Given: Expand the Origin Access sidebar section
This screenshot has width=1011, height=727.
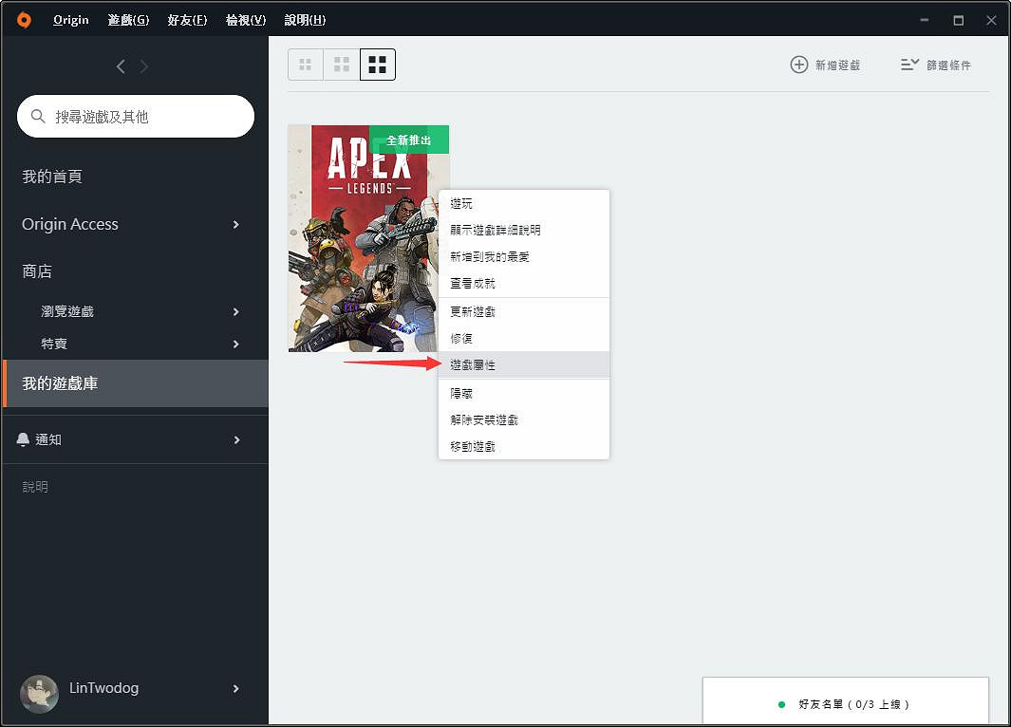Looking at the screenshot, I should coord(235,224).
